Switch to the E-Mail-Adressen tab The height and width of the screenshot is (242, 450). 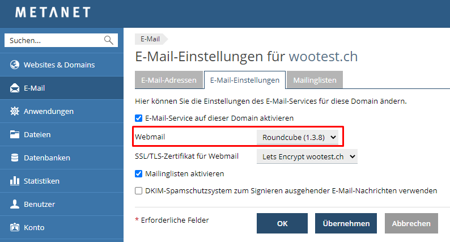(x=169, y=80)
